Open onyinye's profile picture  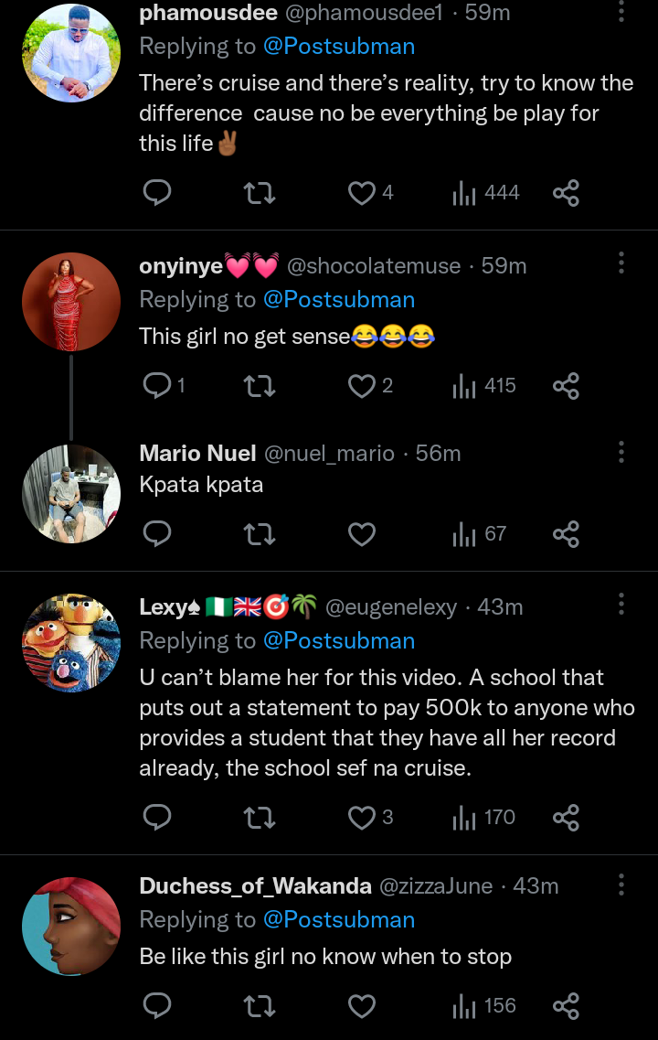point(71,302)
